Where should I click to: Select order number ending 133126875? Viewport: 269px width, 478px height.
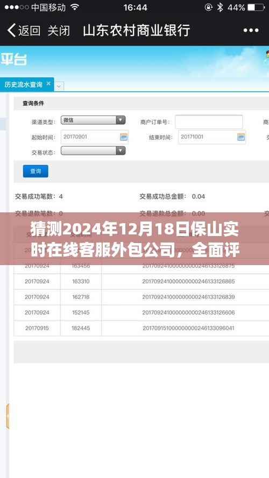click(x=188, y=266)
